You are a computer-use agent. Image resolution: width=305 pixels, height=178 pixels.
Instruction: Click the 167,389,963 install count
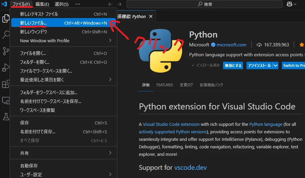276,45
